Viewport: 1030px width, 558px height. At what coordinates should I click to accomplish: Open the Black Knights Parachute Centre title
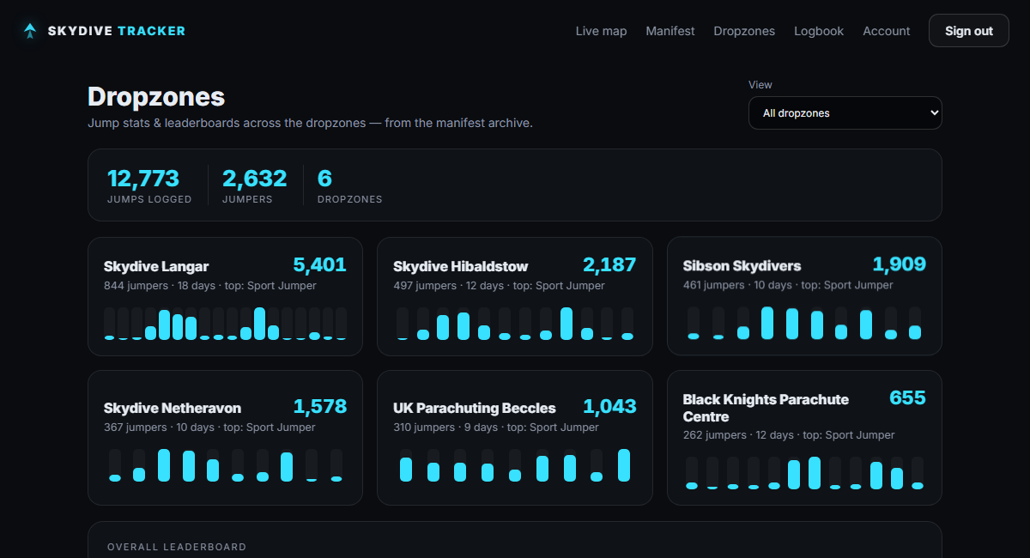[x=766, y=409]
